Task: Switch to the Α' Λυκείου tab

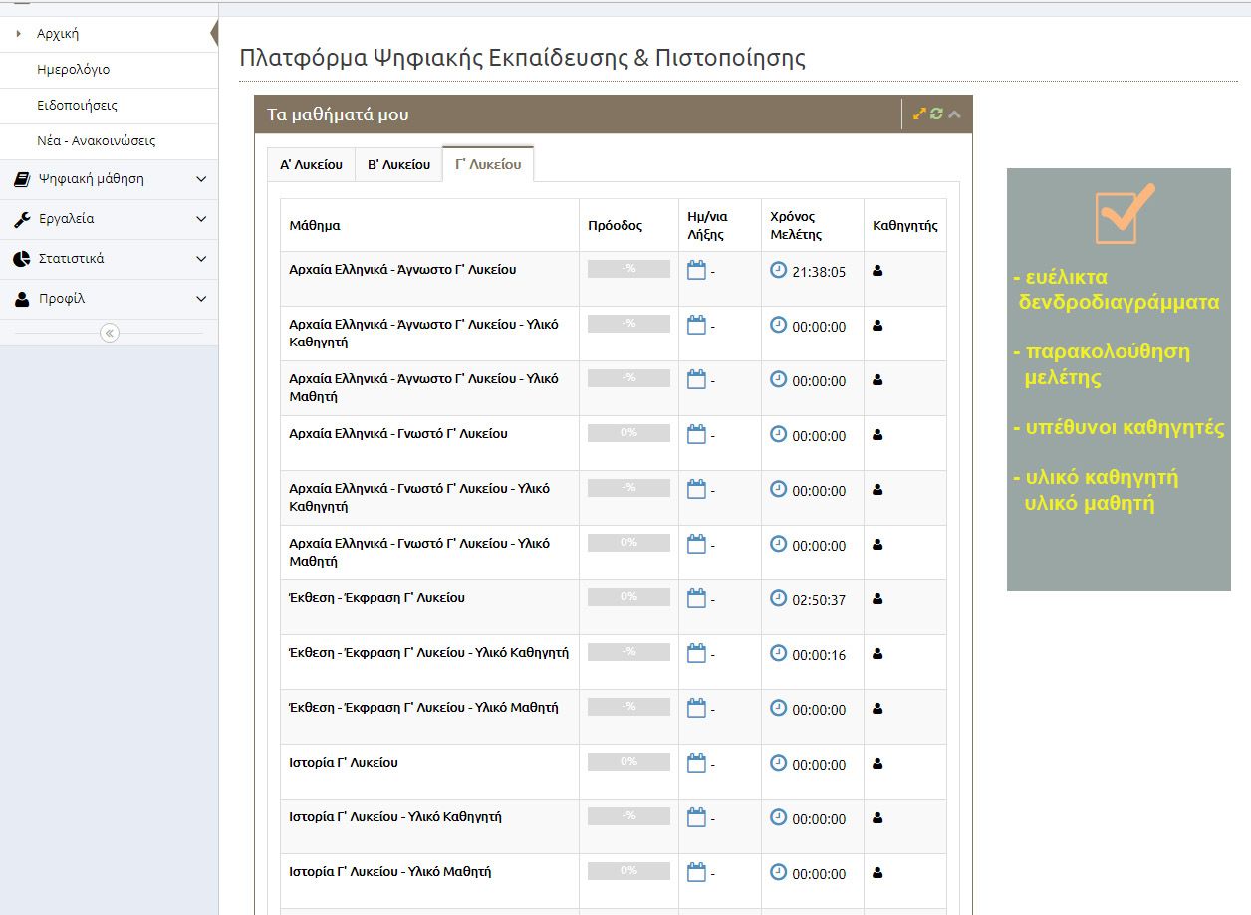Action: (311, 165)
